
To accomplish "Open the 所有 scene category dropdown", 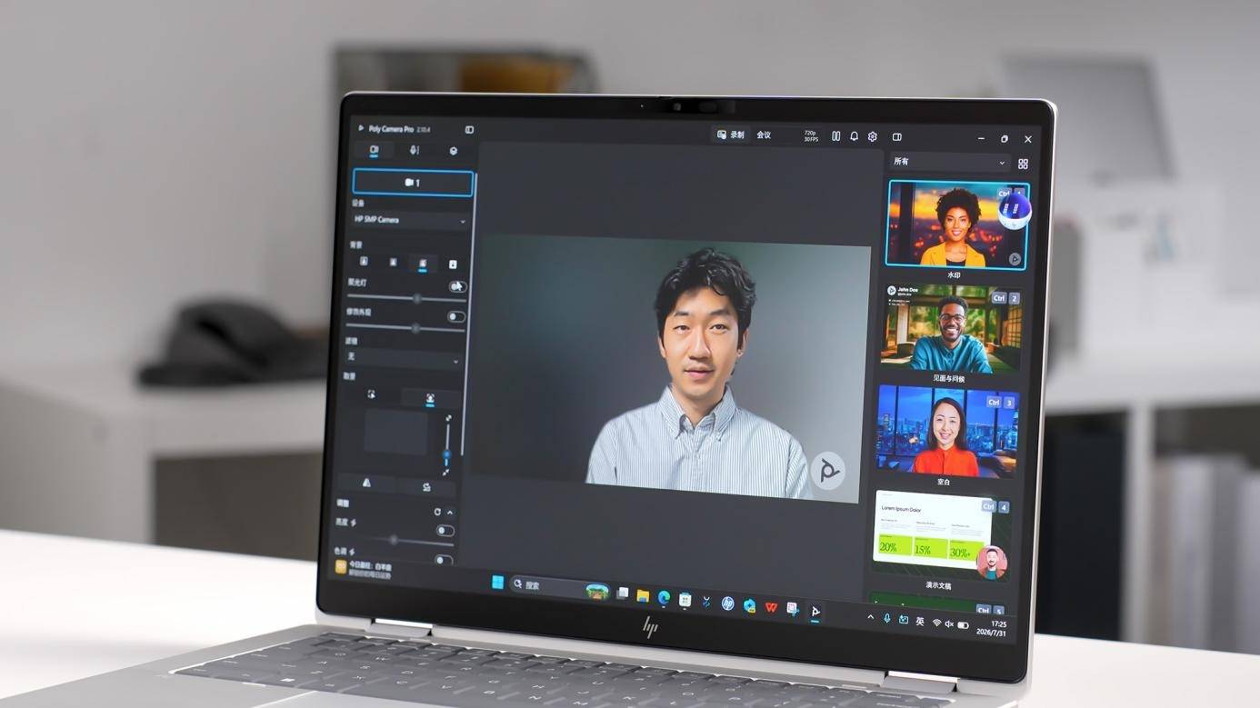I will [948, 162].
